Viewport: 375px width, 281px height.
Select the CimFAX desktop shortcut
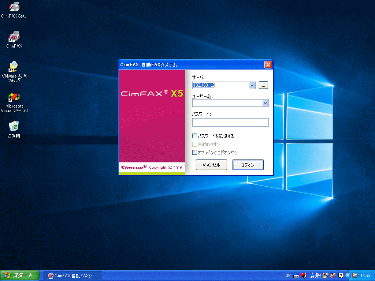click(x=14, y=40)
